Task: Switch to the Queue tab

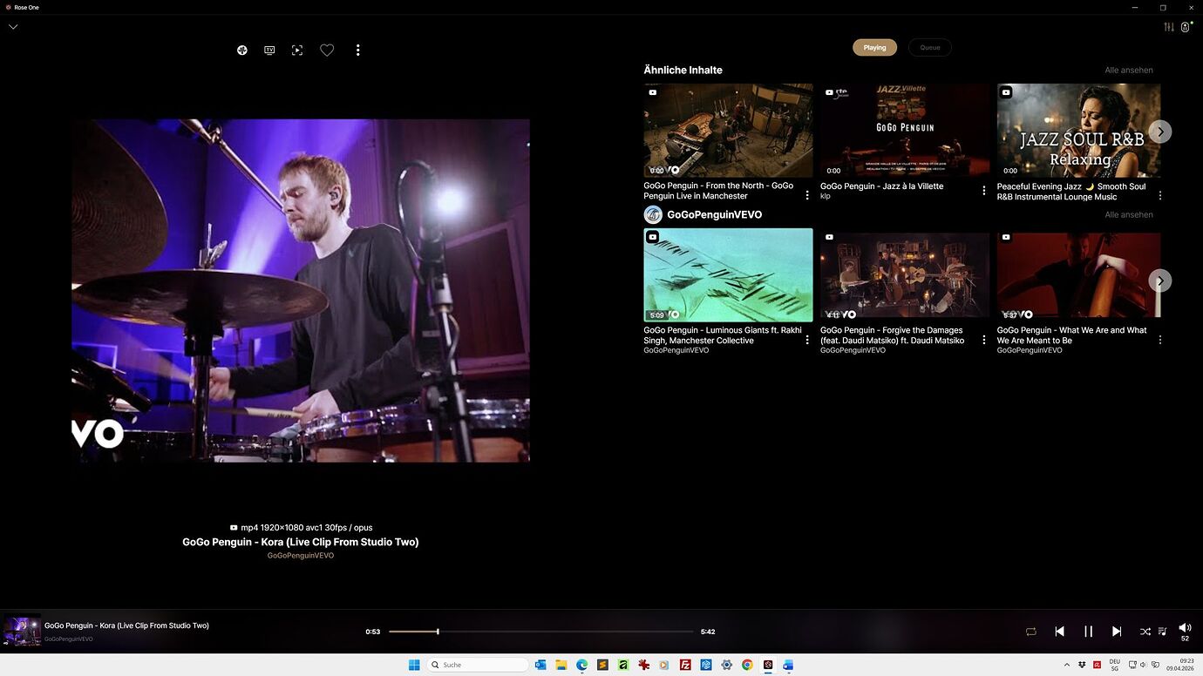Action: click(x=930, y=48)
